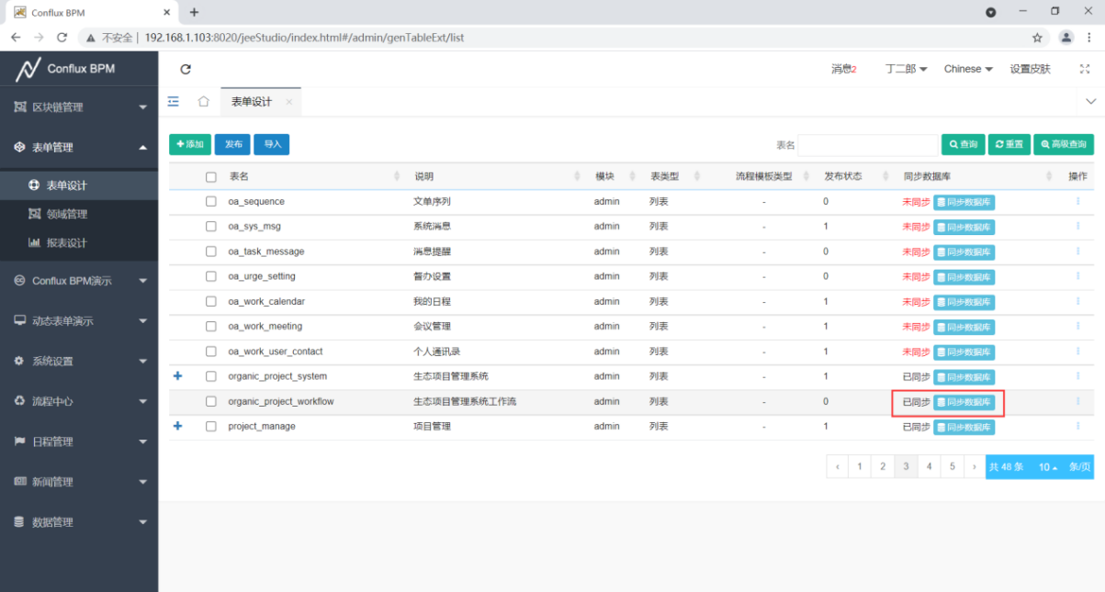Image resolution: width=1105 pixels, height=592 pixels.
Task: Toggle the select-all checkbox in table header
Action: tap(211, 176)
